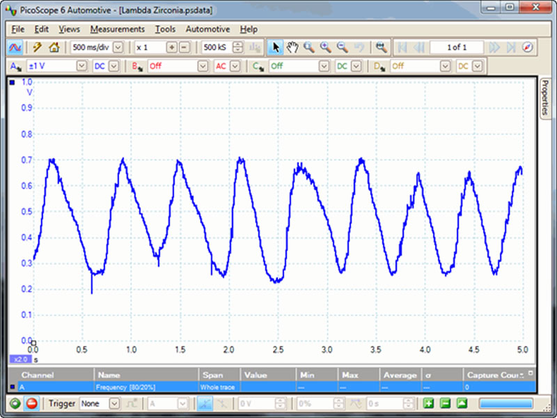Click the green Start capture button
Viewport: 557px width, 418px height.
coord(15,403)
